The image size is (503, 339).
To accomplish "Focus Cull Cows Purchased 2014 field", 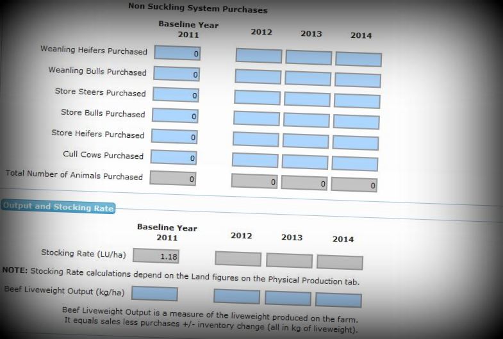I will pyautogui.click(x=354, y=163).
